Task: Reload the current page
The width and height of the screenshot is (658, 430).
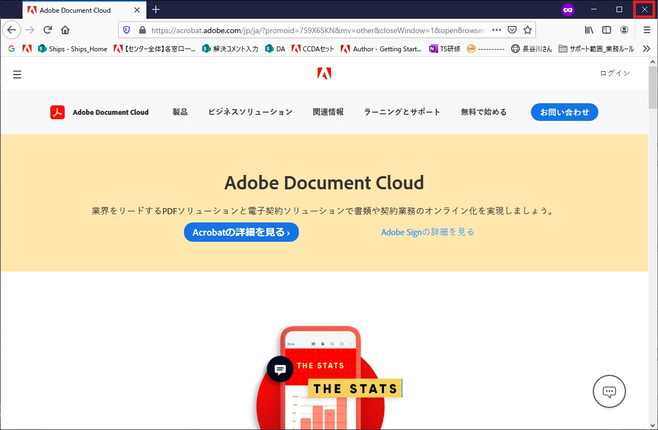Action: coord(48,30)
